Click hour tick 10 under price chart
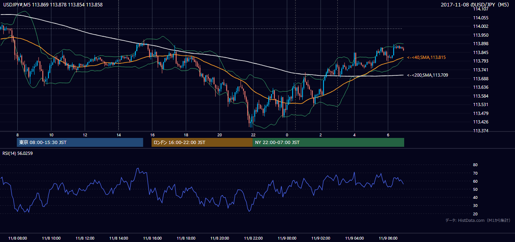The height and width of the screenshot is (242, 515). pos(51,135)
